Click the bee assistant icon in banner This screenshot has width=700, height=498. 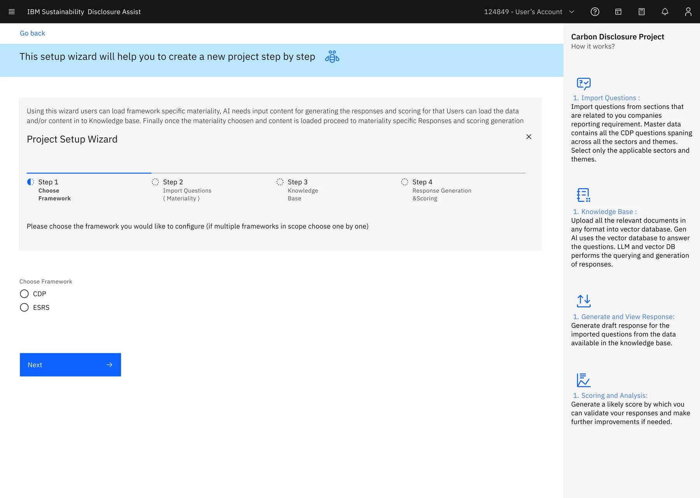pyautogui.click(x=332, y=57)
